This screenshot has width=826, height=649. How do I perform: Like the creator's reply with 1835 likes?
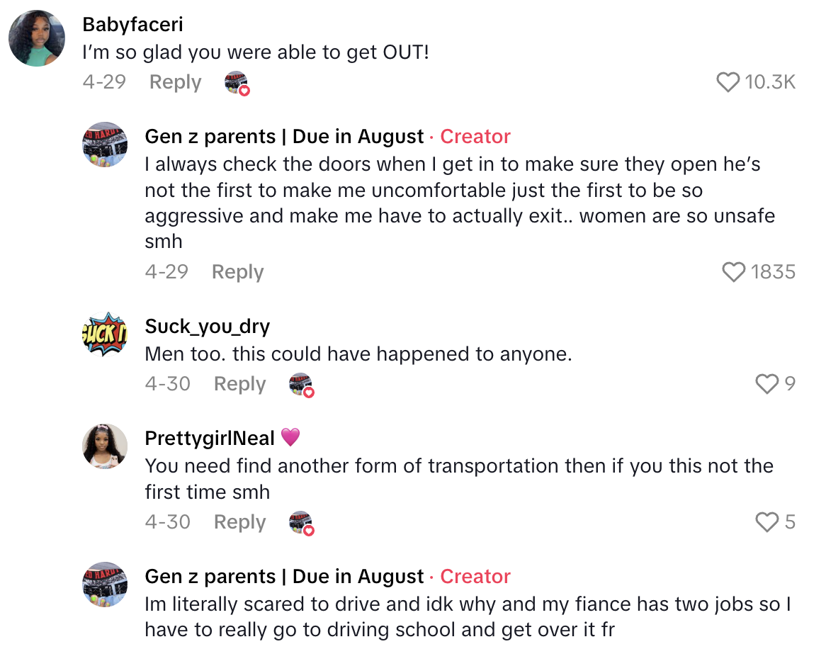[x=733, y=272]
